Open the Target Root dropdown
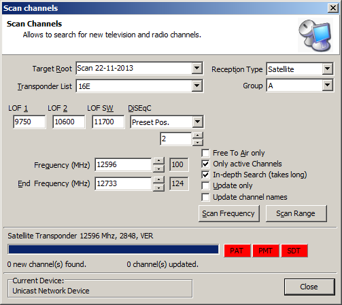The height and width of the screenshot is (305, 342). point(196,68)
